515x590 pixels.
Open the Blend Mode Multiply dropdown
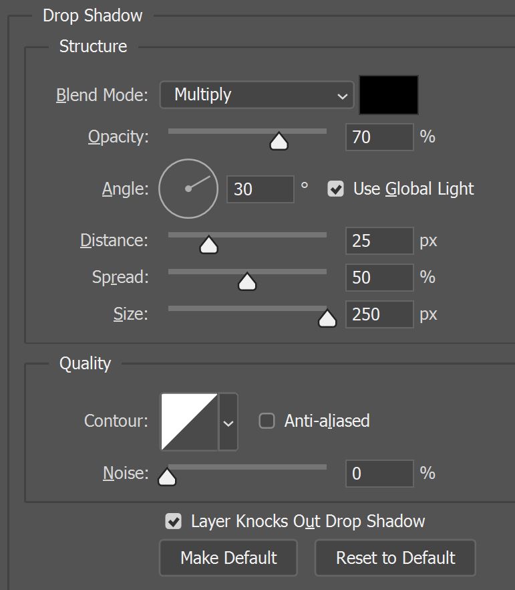(257, 95)
